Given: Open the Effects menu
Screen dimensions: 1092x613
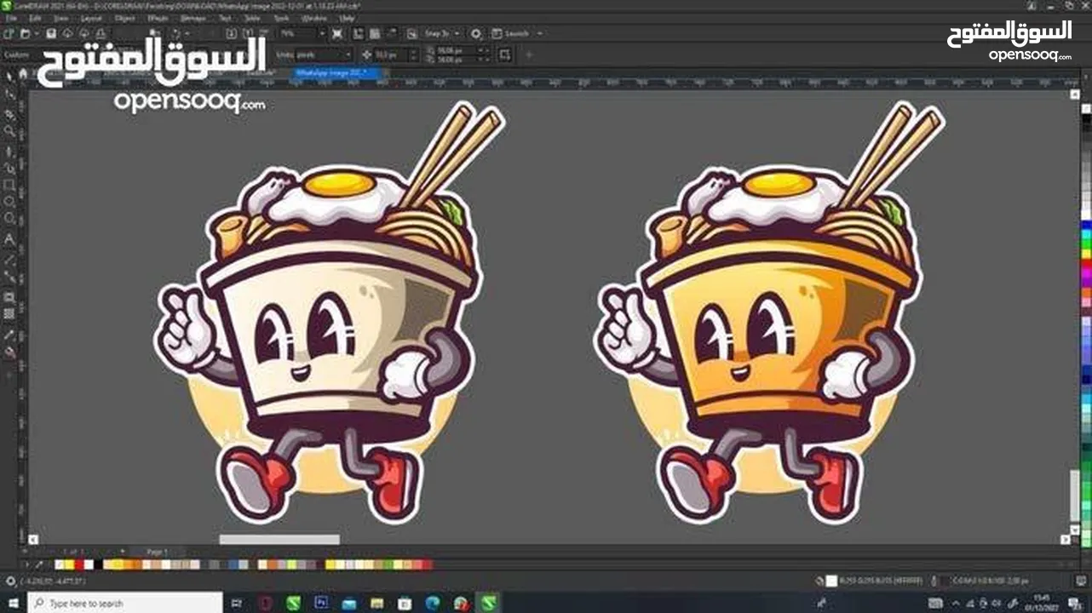Looking at the screenshot, I should [x=158, y=18].
